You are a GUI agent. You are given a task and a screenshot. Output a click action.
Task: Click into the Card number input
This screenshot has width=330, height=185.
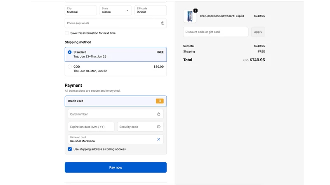point(115,114)
